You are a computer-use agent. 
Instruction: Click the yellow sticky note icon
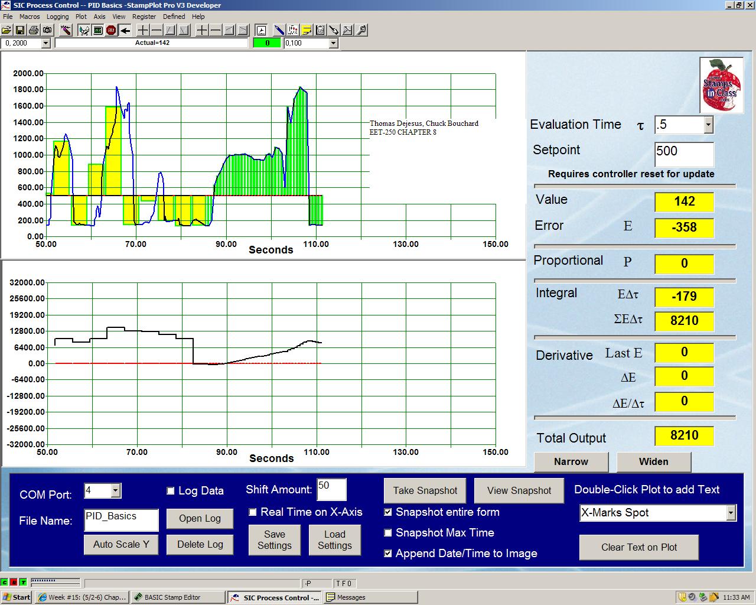coord(307,30)
